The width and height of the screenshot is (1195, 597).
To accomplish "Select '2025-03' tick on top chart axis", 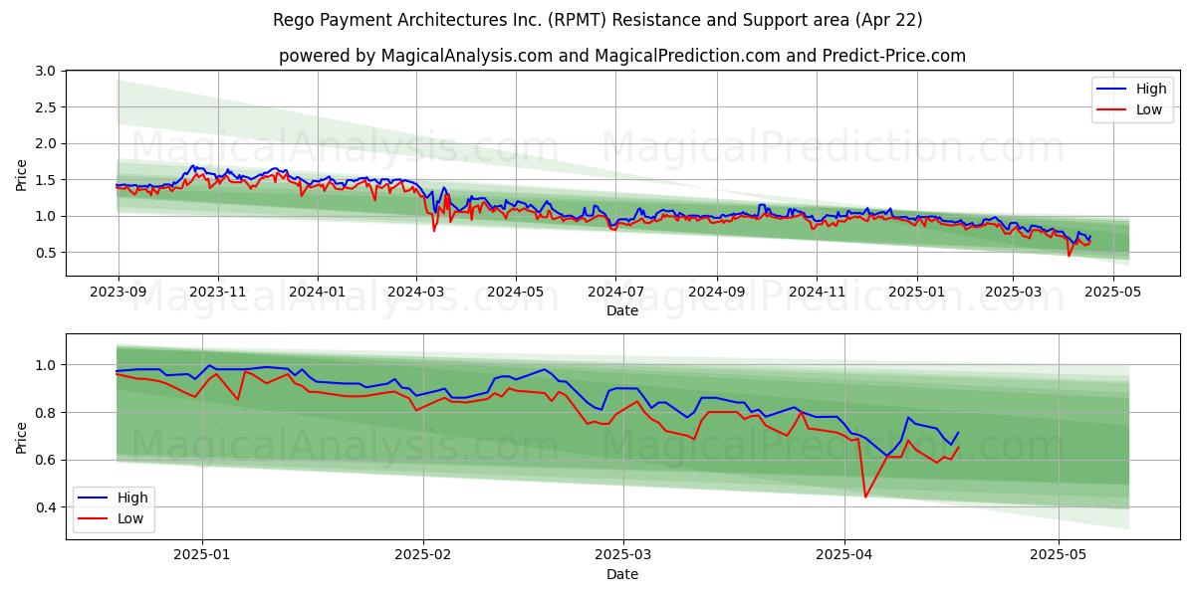I will [x=1013, y=294].
